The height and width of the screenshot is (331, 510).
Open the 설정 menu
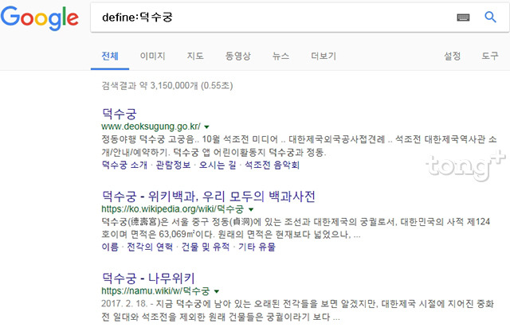click(x=453, y=56)
